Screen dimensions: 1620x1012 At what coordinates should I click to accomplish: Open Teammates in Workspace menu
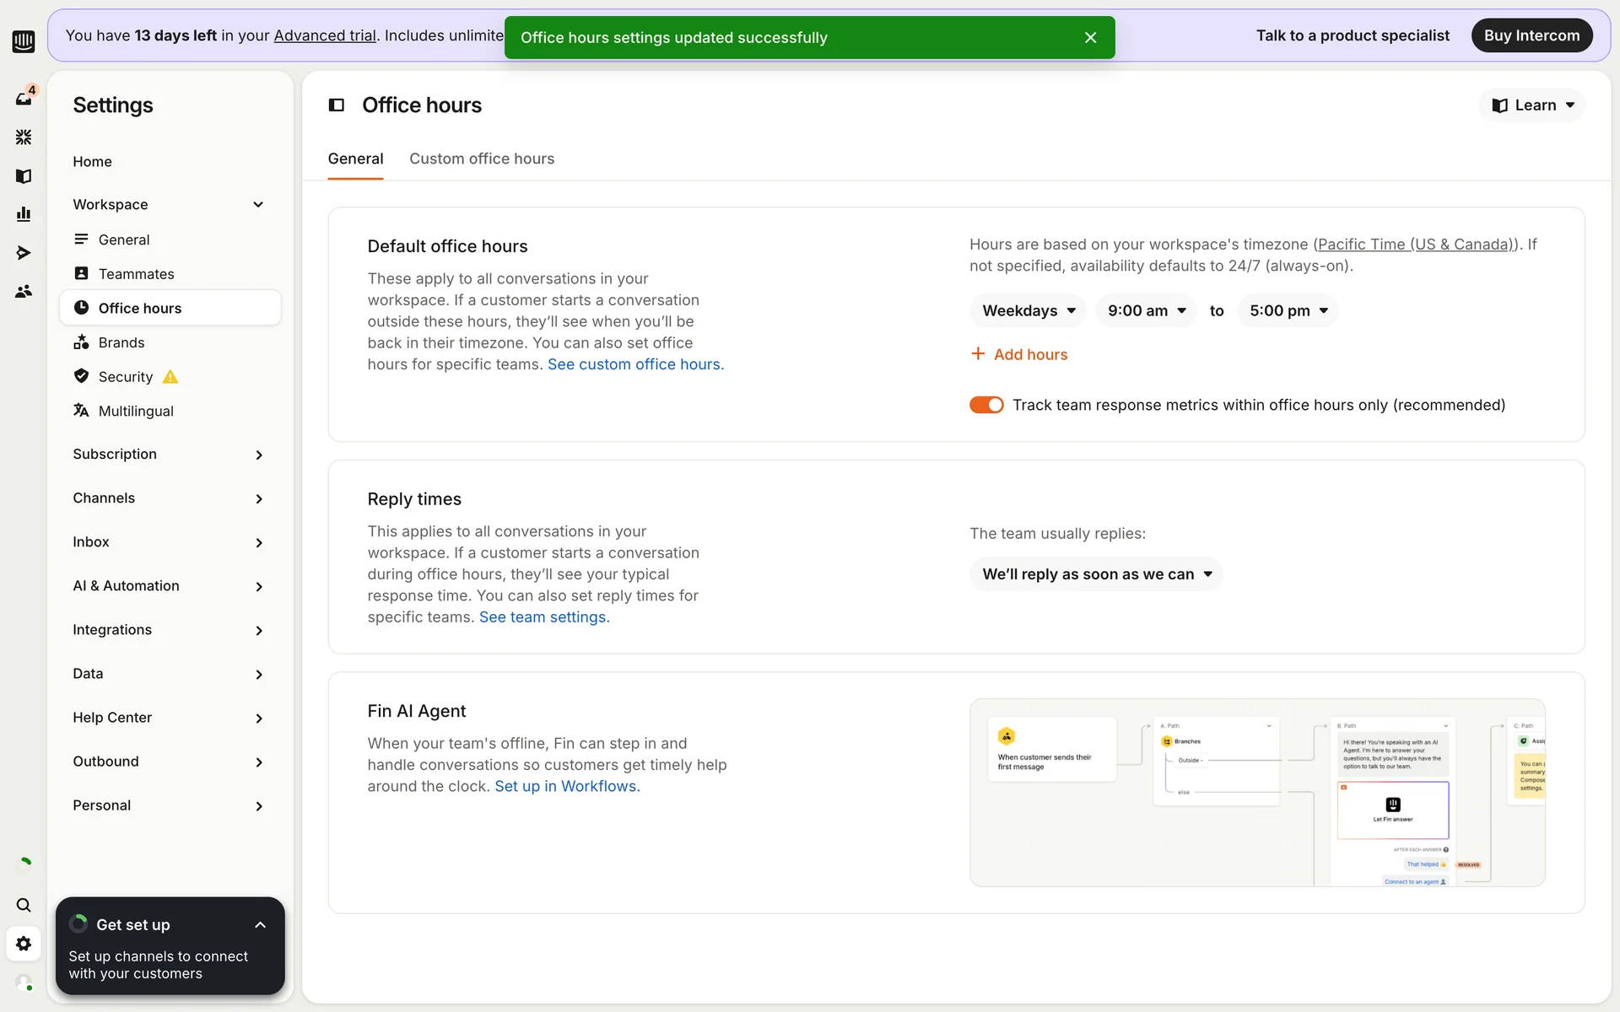(136, 274)
